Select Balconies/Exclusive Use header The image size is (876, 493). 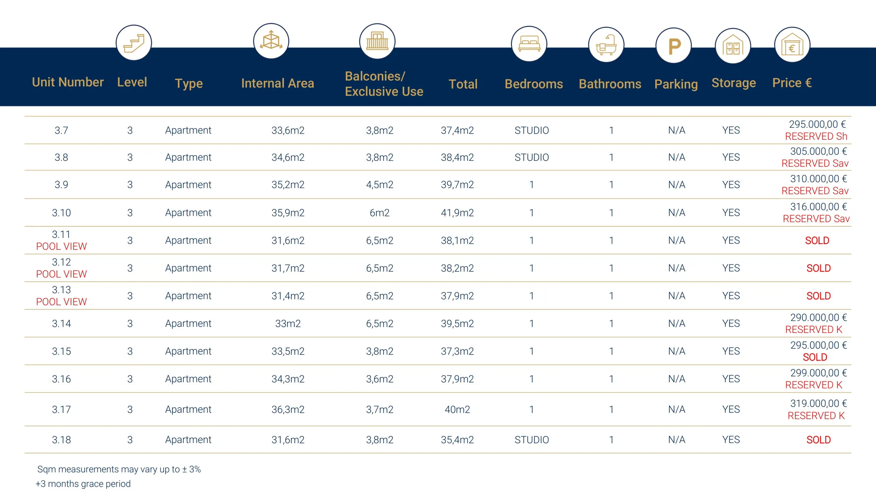(384, 84)
